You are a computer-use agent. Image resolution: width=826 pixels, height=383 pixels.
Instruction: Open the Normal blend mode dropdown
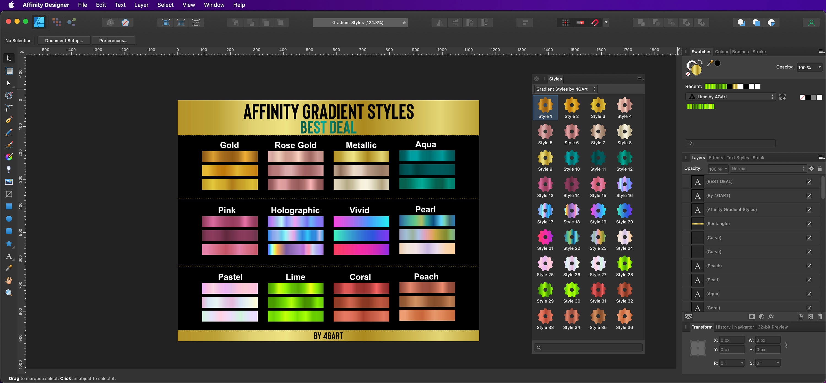point(768,169)
